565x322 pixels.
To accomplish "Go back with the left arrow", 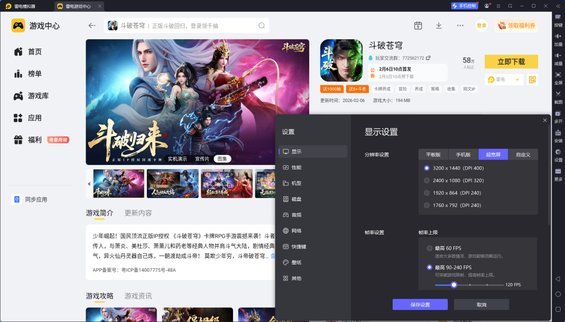I will tap(92, 25).
